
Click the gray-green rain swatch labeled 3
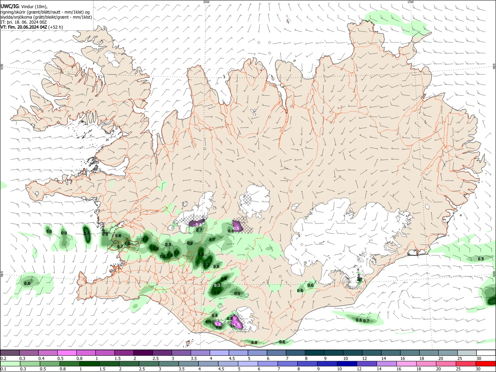169,363
